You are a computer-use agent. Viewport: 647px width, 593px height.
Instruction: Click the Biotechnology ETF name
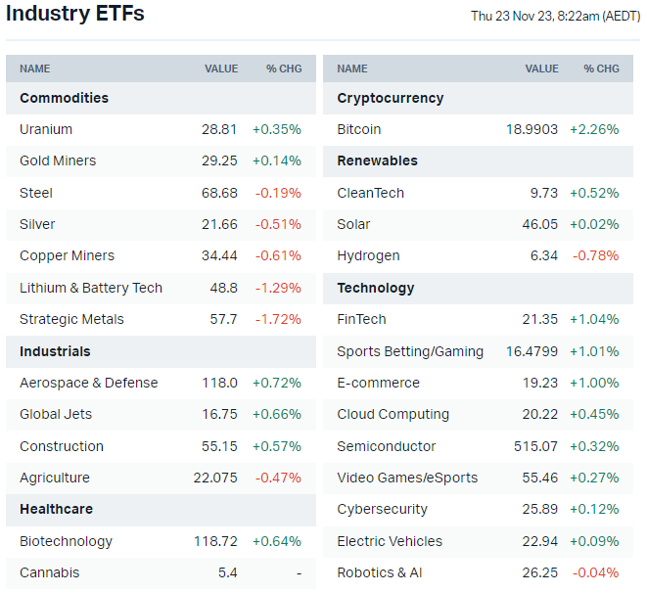coord(66,541)
